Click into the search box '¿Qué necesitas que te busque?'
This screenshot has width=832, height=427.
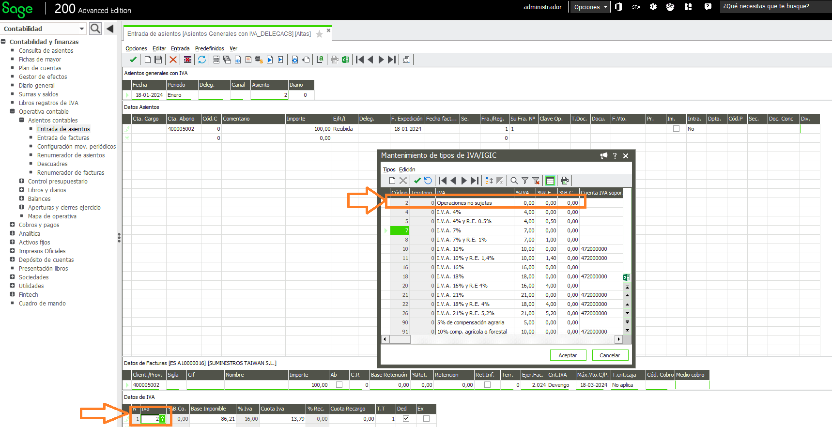[775, 6]
